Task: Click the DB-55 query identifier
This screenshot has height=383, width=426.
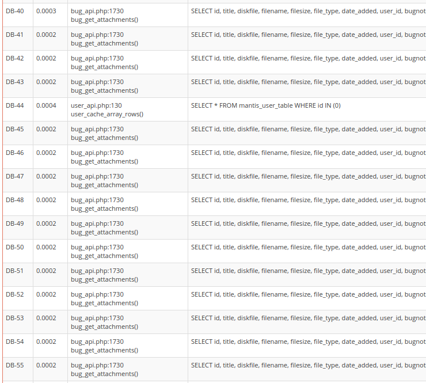Action: coord(15,365)
